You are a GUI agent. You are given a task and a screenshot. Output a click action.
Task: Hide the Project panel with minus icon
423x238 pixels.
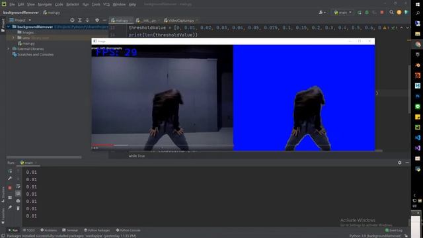click(104, 20)
